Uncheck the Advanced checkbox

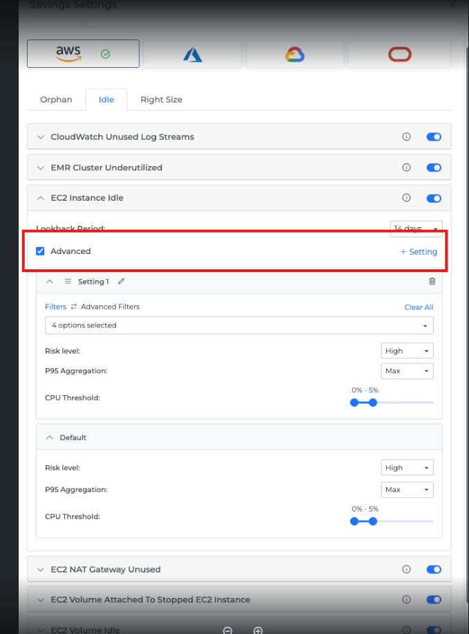pos(40,251)
